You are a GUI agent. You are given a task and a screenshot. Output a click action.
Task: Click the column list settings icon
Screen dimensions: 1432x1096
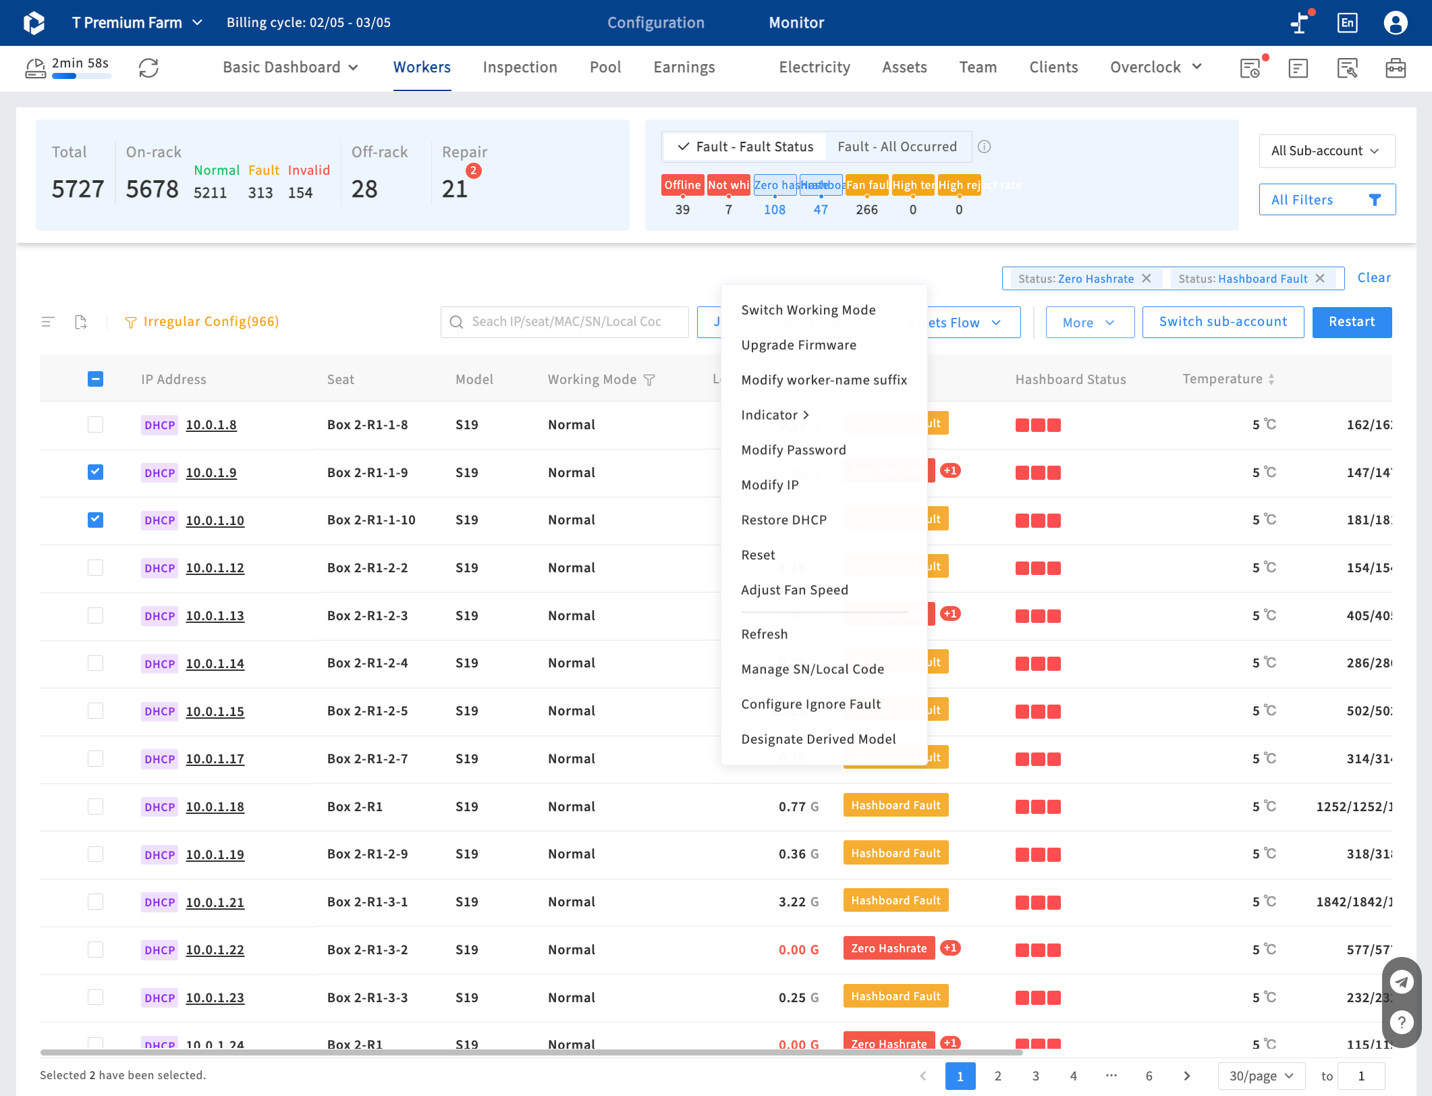(48, 322)
